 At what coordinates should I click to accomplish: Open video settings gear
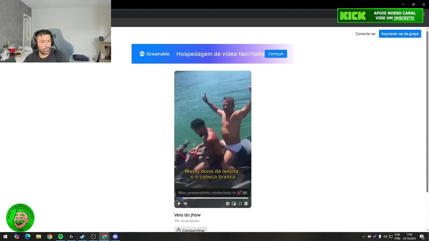[228, 204]
